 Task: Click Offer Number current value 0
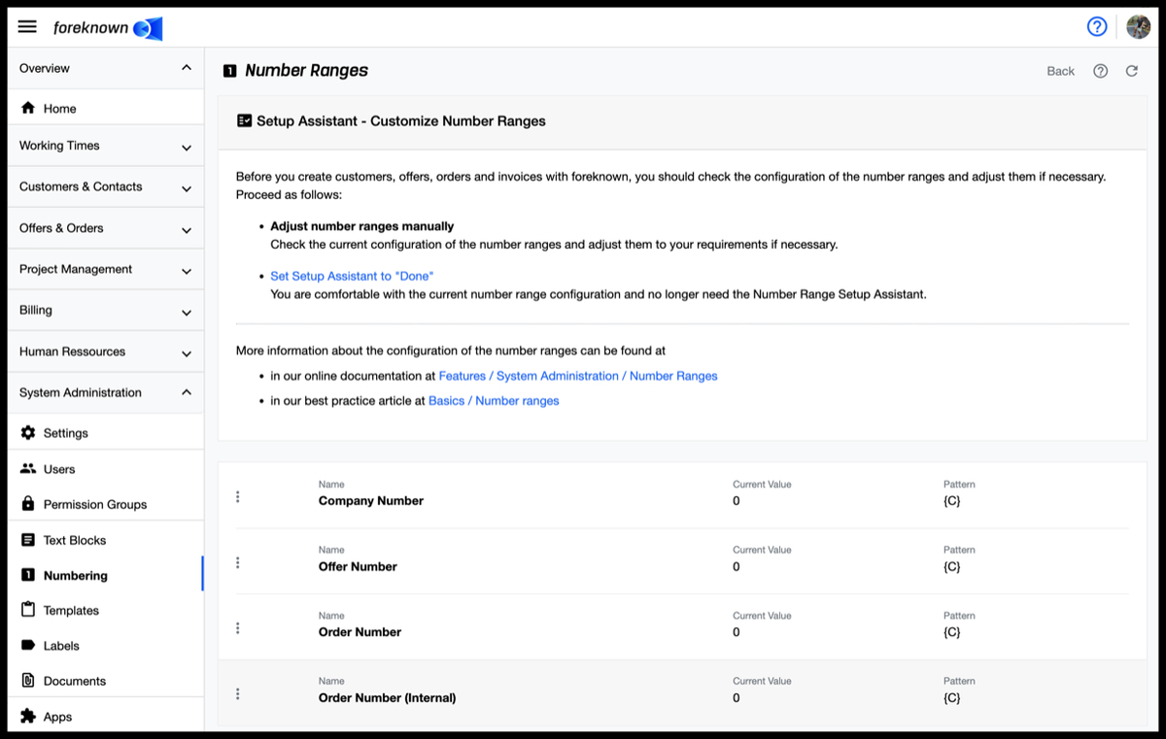point(737,566)
